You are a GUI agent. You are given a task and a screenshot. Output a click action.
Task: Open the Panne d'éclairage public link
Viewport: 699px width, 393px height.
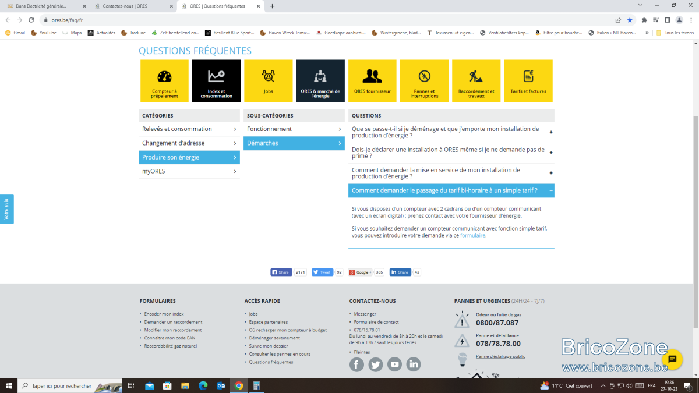pos(500,356)
